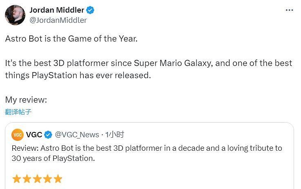Image resolution: width=301 pixels, height=189 pixels.
Task: Click the 翻译帖子 translate link
Action: 18,112
